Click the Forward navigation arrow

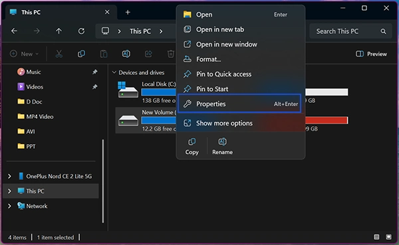[x=37, y=31]
